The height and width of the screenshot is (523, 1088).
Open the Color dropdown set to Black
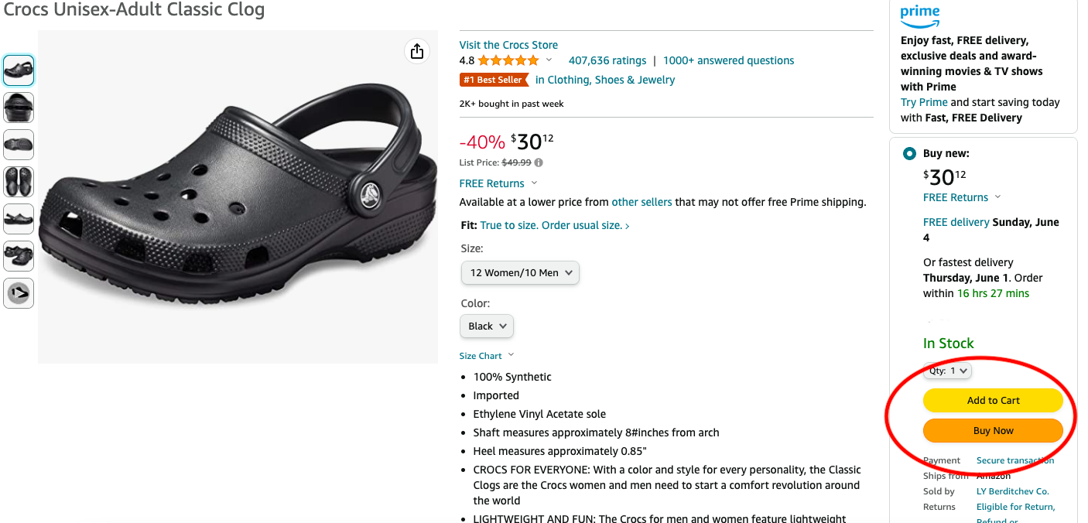(486, 326)
